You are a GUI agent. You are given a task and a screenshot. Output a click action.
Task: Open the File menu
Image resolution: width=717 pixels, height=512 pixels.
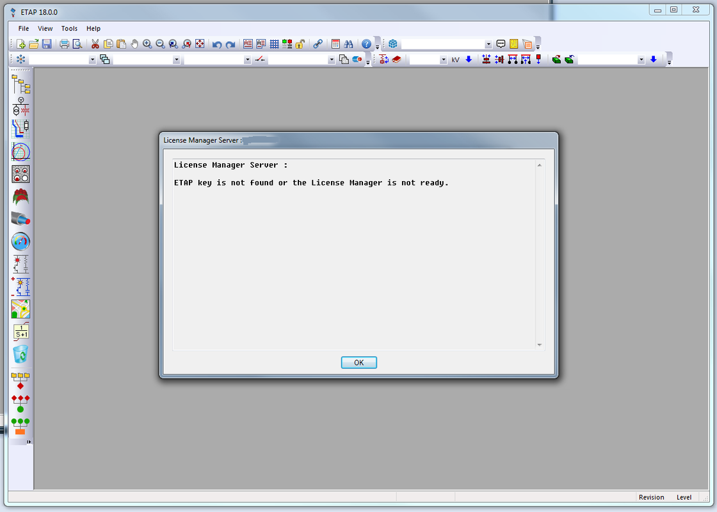(23, 28)
